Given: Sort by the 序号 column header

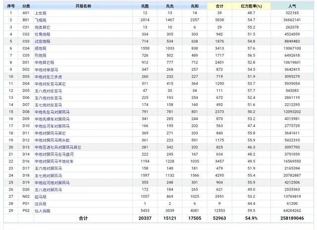Looking at the screenshot, I should click(11, 6).
